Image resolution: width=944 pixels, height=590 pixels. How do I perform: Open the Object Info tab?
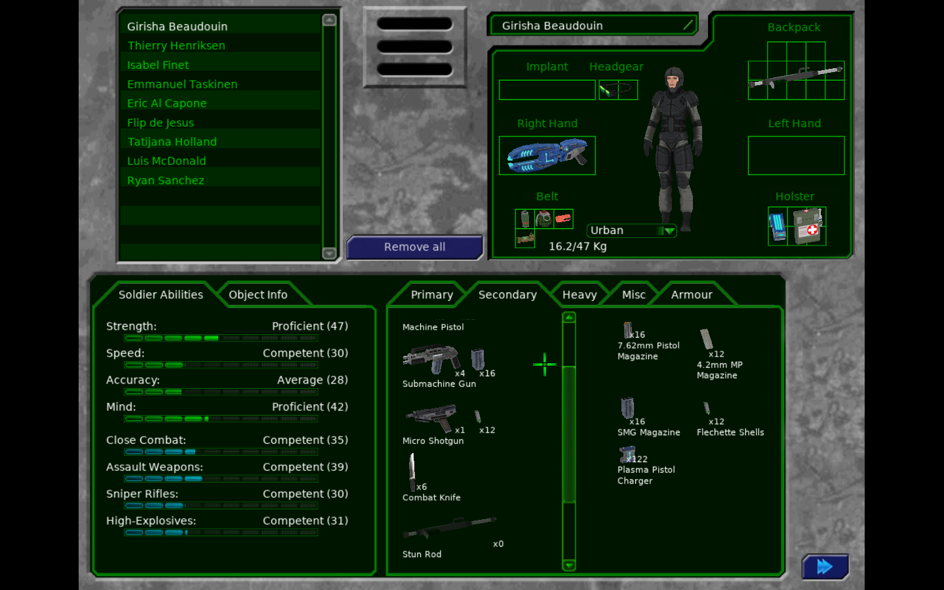point(258,295)
